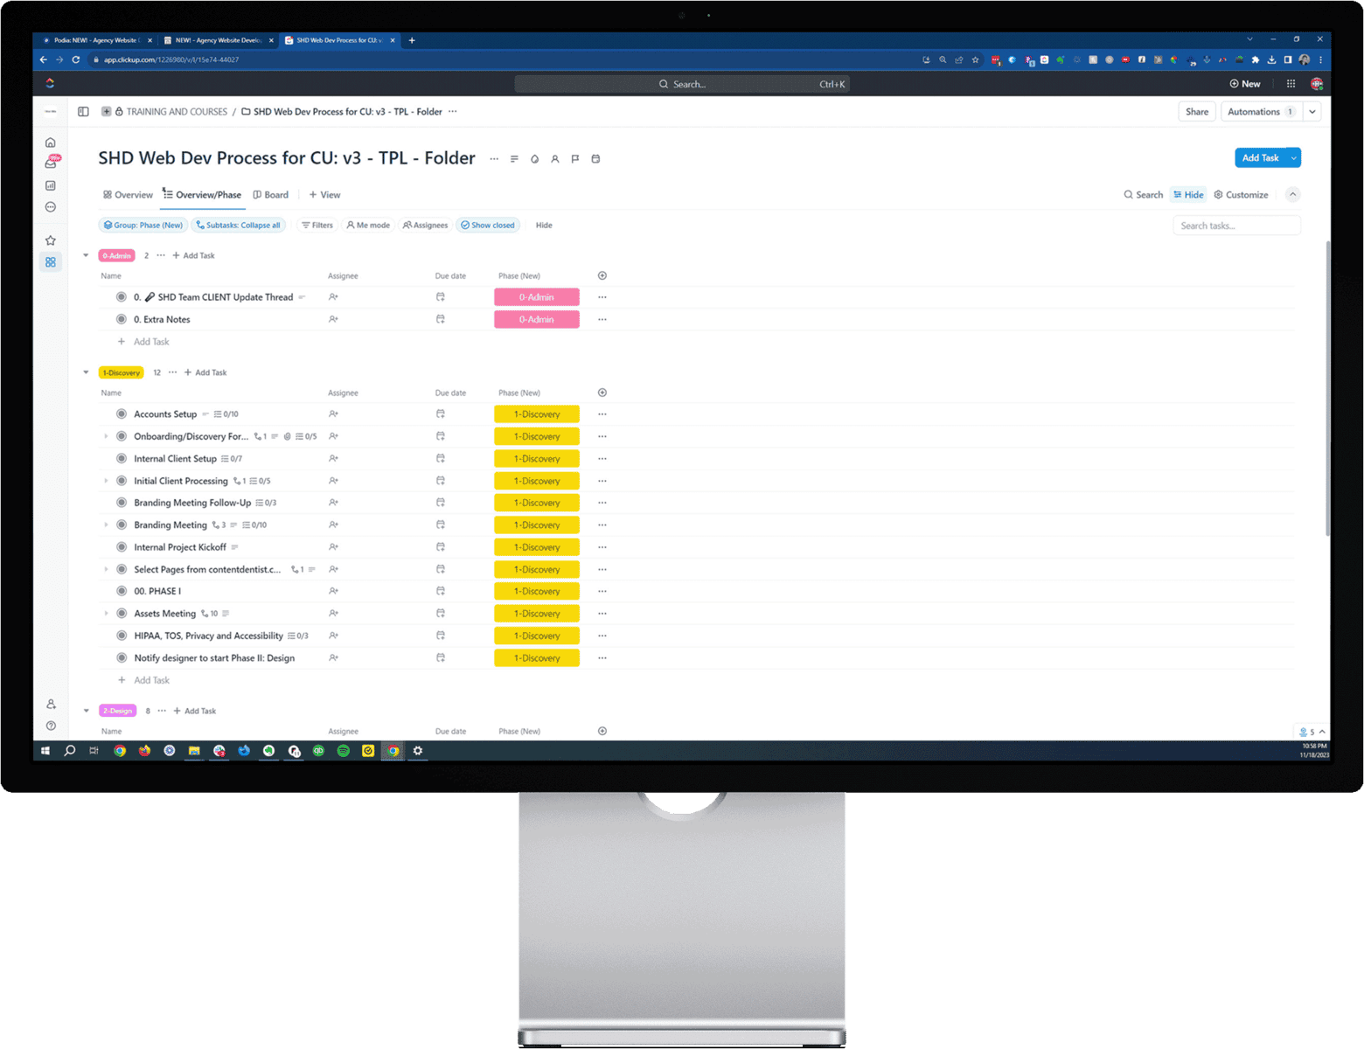
Task: Toggle the Show closed filter
Action: pyautogui.click(x=488, y=226)
